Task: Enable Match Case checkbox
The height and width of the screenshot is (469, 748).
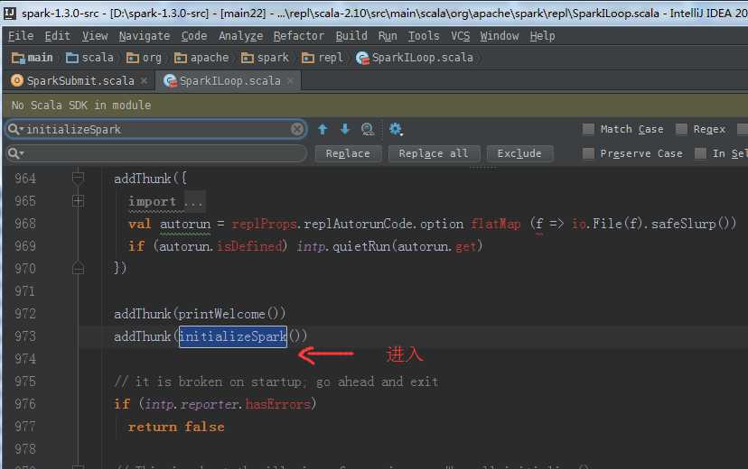Action: pos(589,129)
